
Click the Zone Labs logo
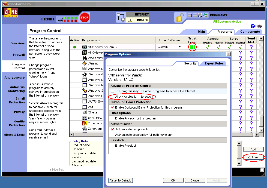11,12
